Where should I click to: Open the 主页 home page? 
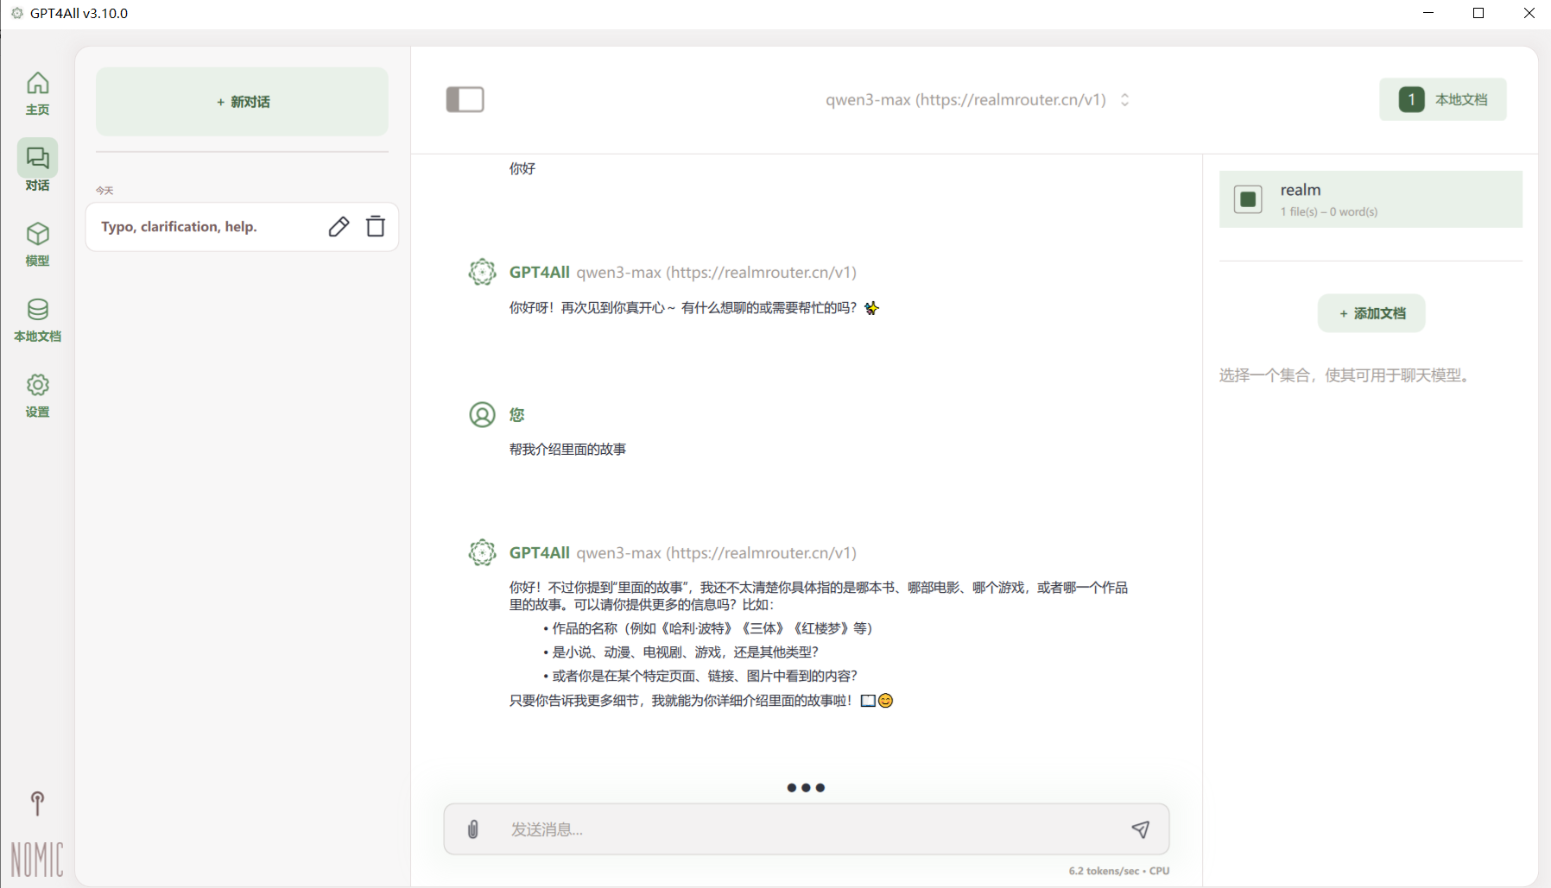pyautogui.click(x=37, y=92)
